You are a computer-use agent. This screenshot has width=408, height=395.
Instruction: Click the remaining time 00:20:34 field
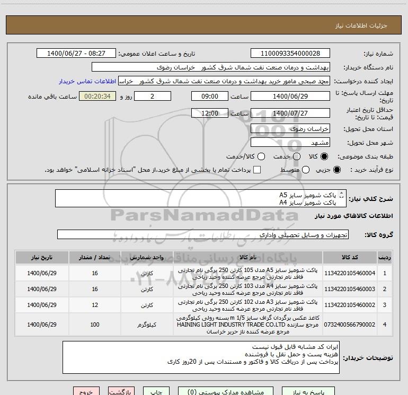click(97, 96)
